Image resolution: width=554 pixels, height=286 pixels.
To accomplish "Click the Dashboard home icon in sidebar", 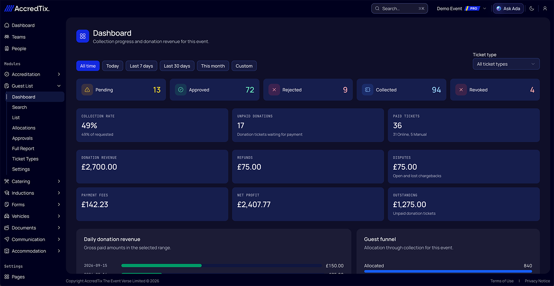I will click(7, 25).
